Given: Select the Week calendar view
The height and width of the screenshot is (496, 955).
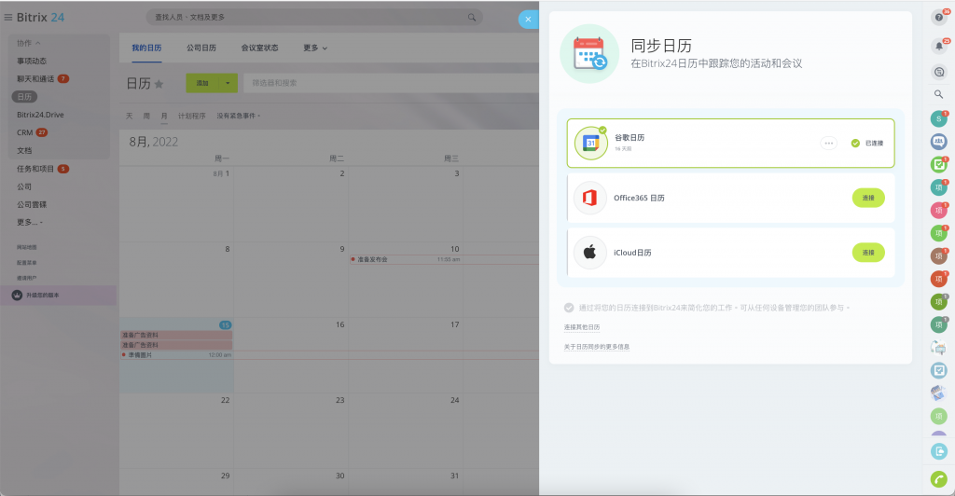Looking at the screenshot, I should 146,116.
